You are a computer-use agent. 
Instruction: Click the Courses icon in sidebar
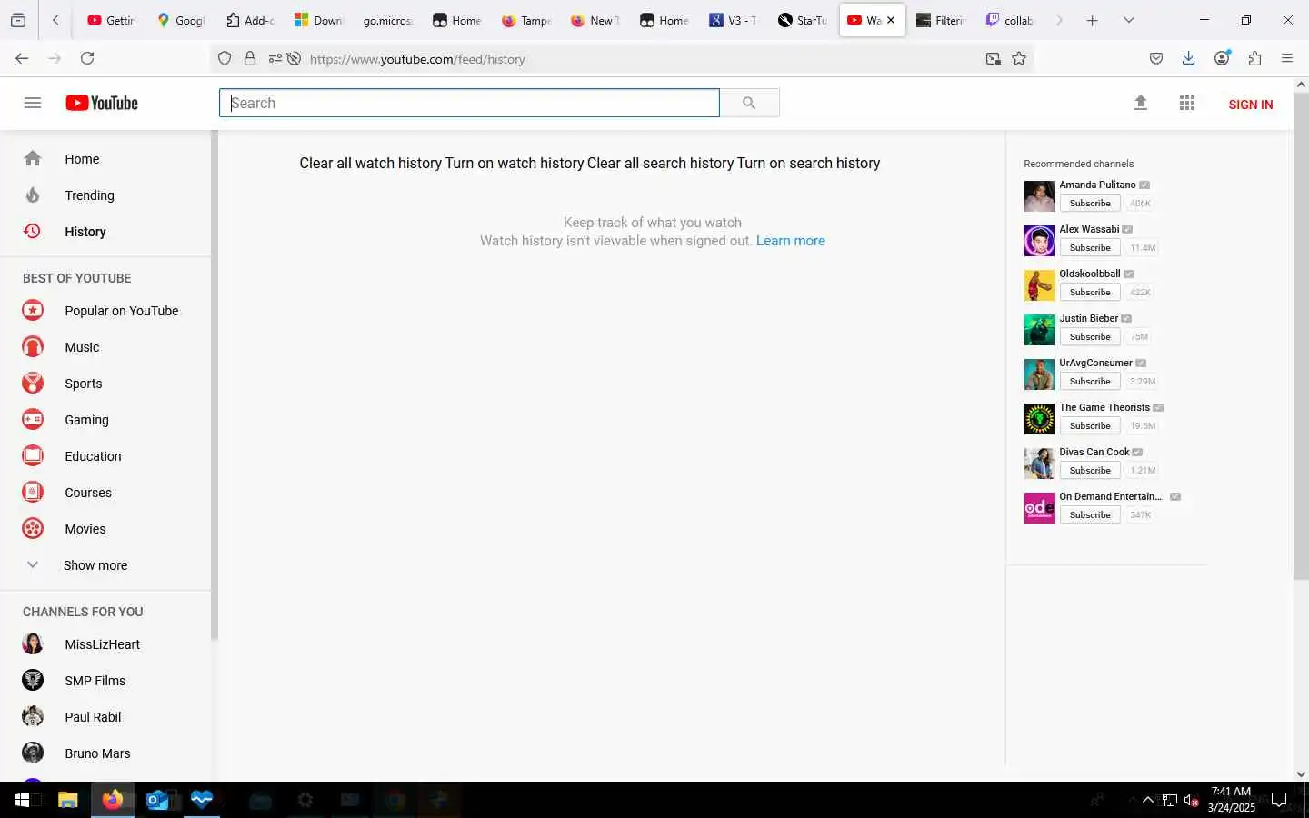pos(33,493)
